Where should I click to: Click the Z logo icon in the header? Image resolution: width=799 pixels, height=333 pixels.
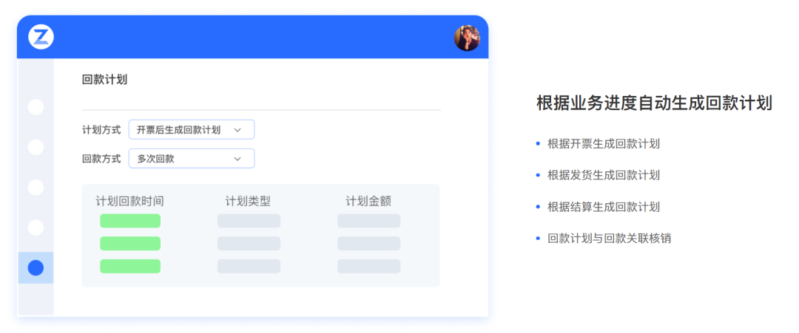click(x=41, y=37)
